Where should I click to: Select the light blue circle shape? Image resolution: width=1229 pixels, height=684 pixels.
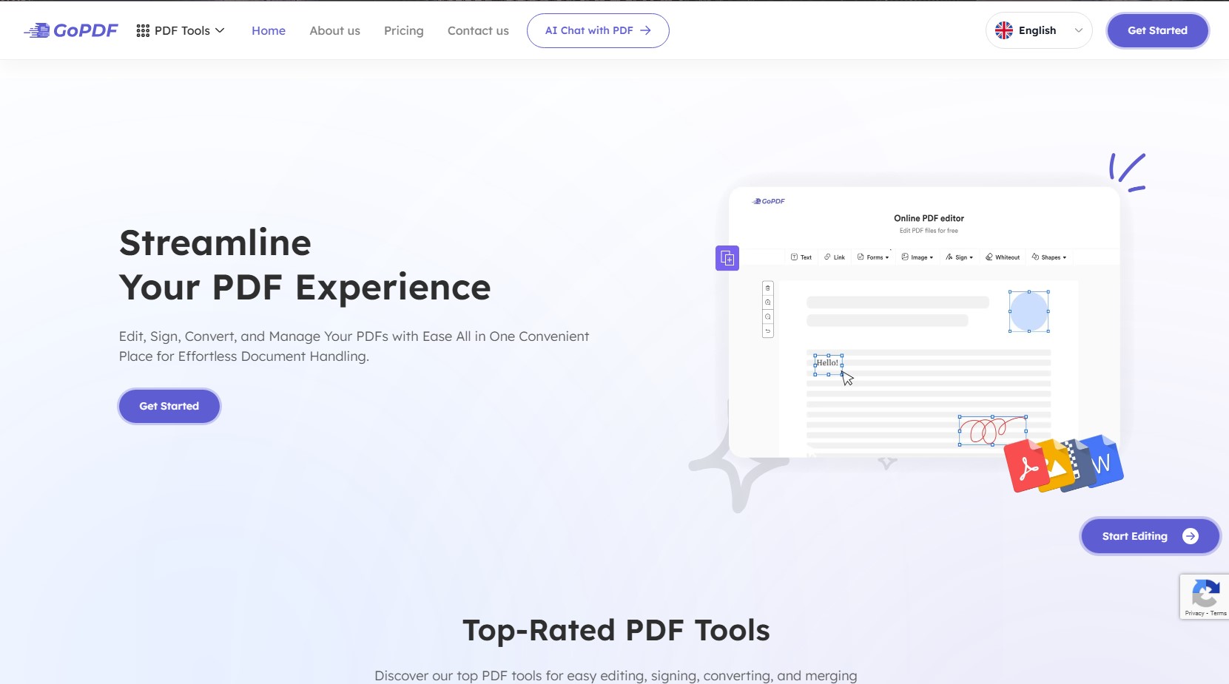coord(1028,311)
